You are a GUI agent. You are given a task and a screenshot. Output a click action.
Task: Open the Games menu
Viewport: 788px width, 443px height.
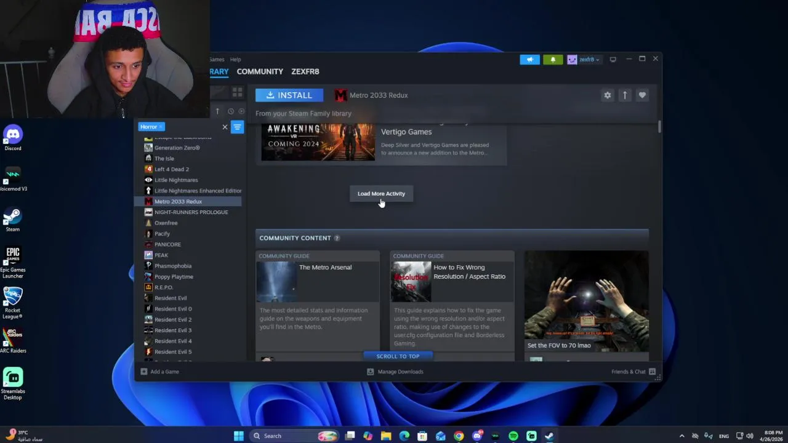(217, 60)
